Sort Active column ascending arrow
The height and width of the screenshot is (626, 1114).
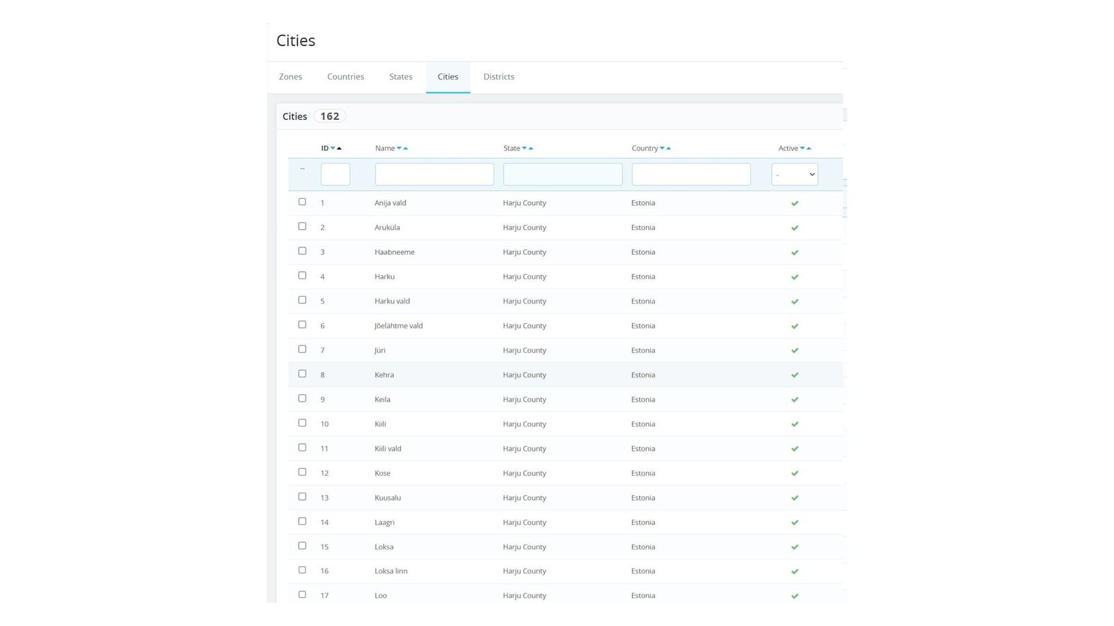(809, 148)
